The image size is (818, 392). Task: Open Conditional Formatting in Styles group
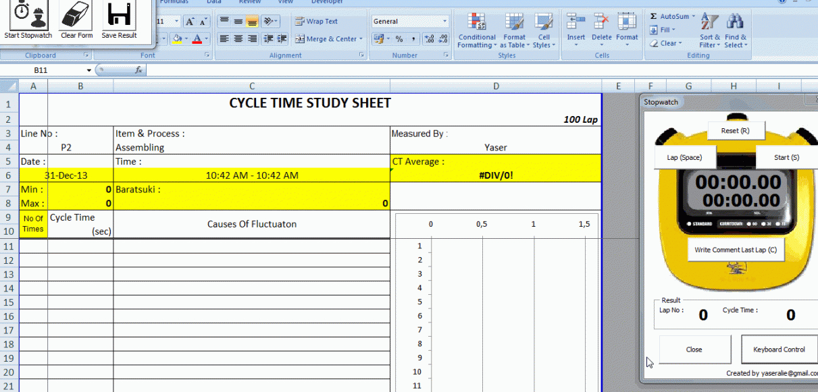pos(476,30)
